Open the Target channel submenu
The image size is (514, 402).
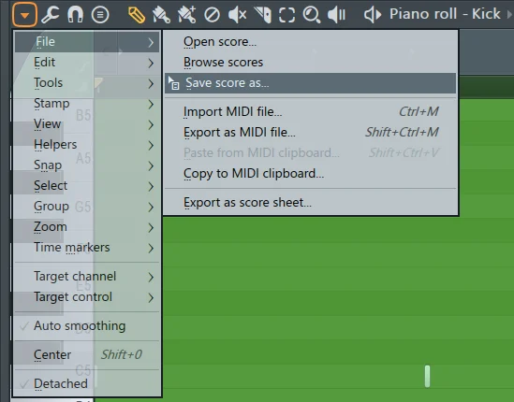(x=87, y=277)
